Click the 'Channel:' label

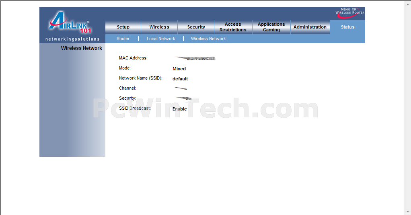tap(127, 88)
